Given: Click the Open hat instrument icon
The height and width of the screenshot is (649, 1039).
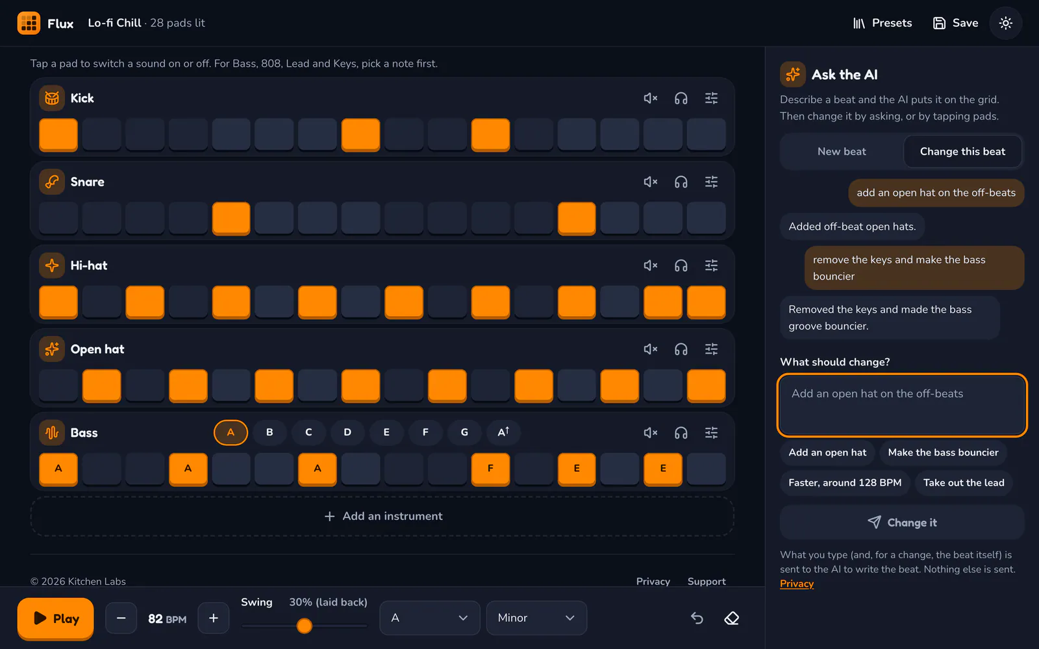Looking at the screenshot, I should point(52,349).
